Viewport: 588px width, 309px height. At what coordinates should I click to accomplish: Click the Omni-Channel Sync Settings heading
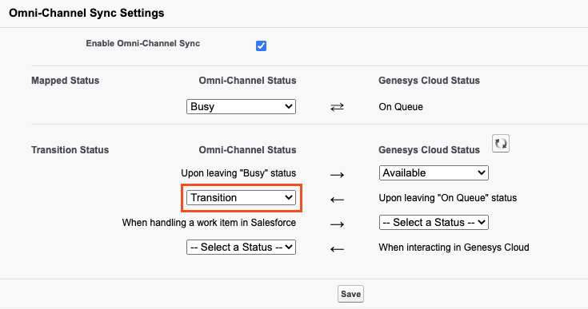click(x=86, y=13)
